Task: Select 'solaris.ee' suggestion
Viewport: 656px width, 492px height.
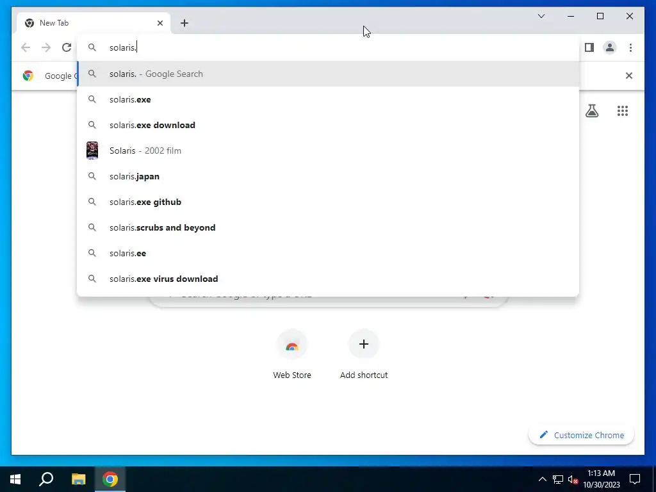Action: point(329,253)
